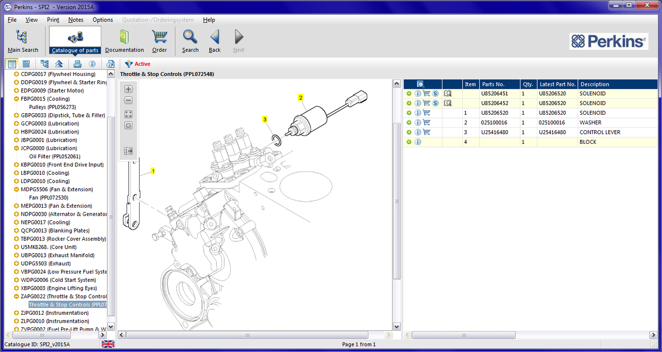
Task: Open the View menu
Action: tap(32, 20)
